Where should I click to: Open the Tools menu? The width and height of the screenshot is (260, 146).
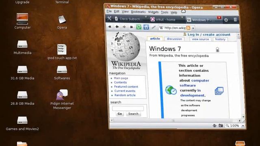click(165, 12)
